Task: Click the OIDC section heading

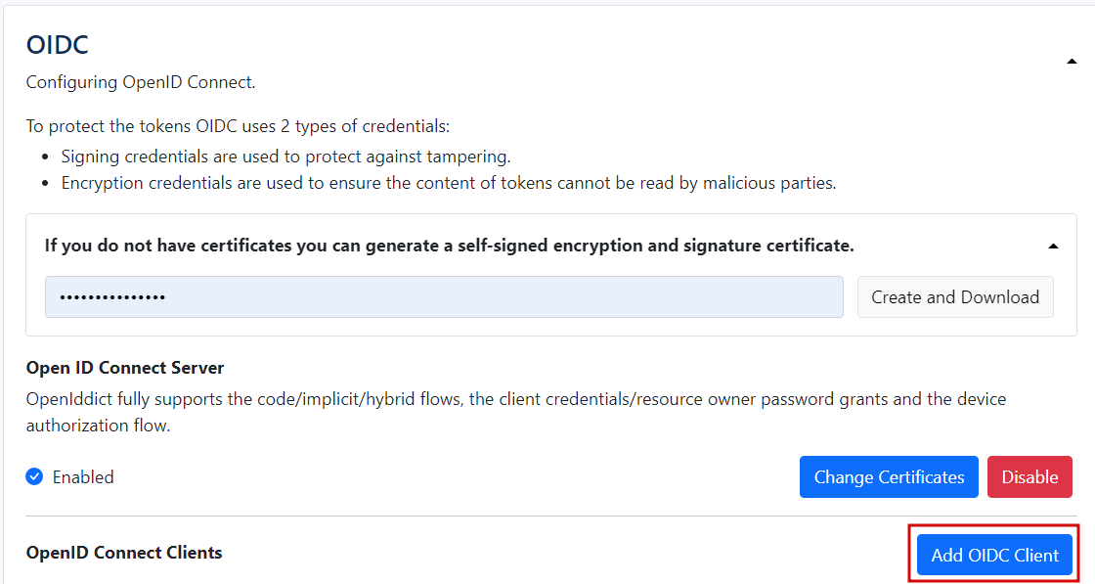Action: [x=58, y=45]
